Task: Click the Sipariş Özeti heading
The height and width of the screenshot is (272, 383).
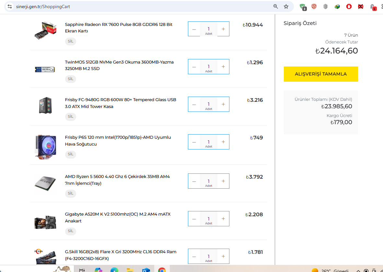Action: pos(300,23)
